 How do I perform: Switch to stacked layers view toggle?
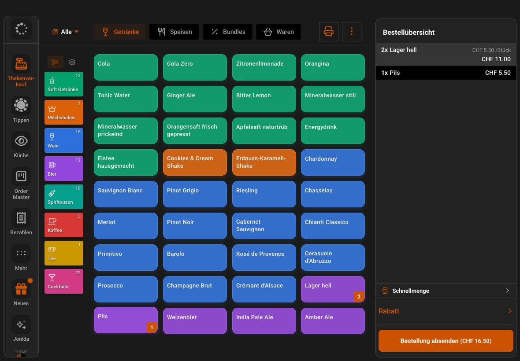72,62
